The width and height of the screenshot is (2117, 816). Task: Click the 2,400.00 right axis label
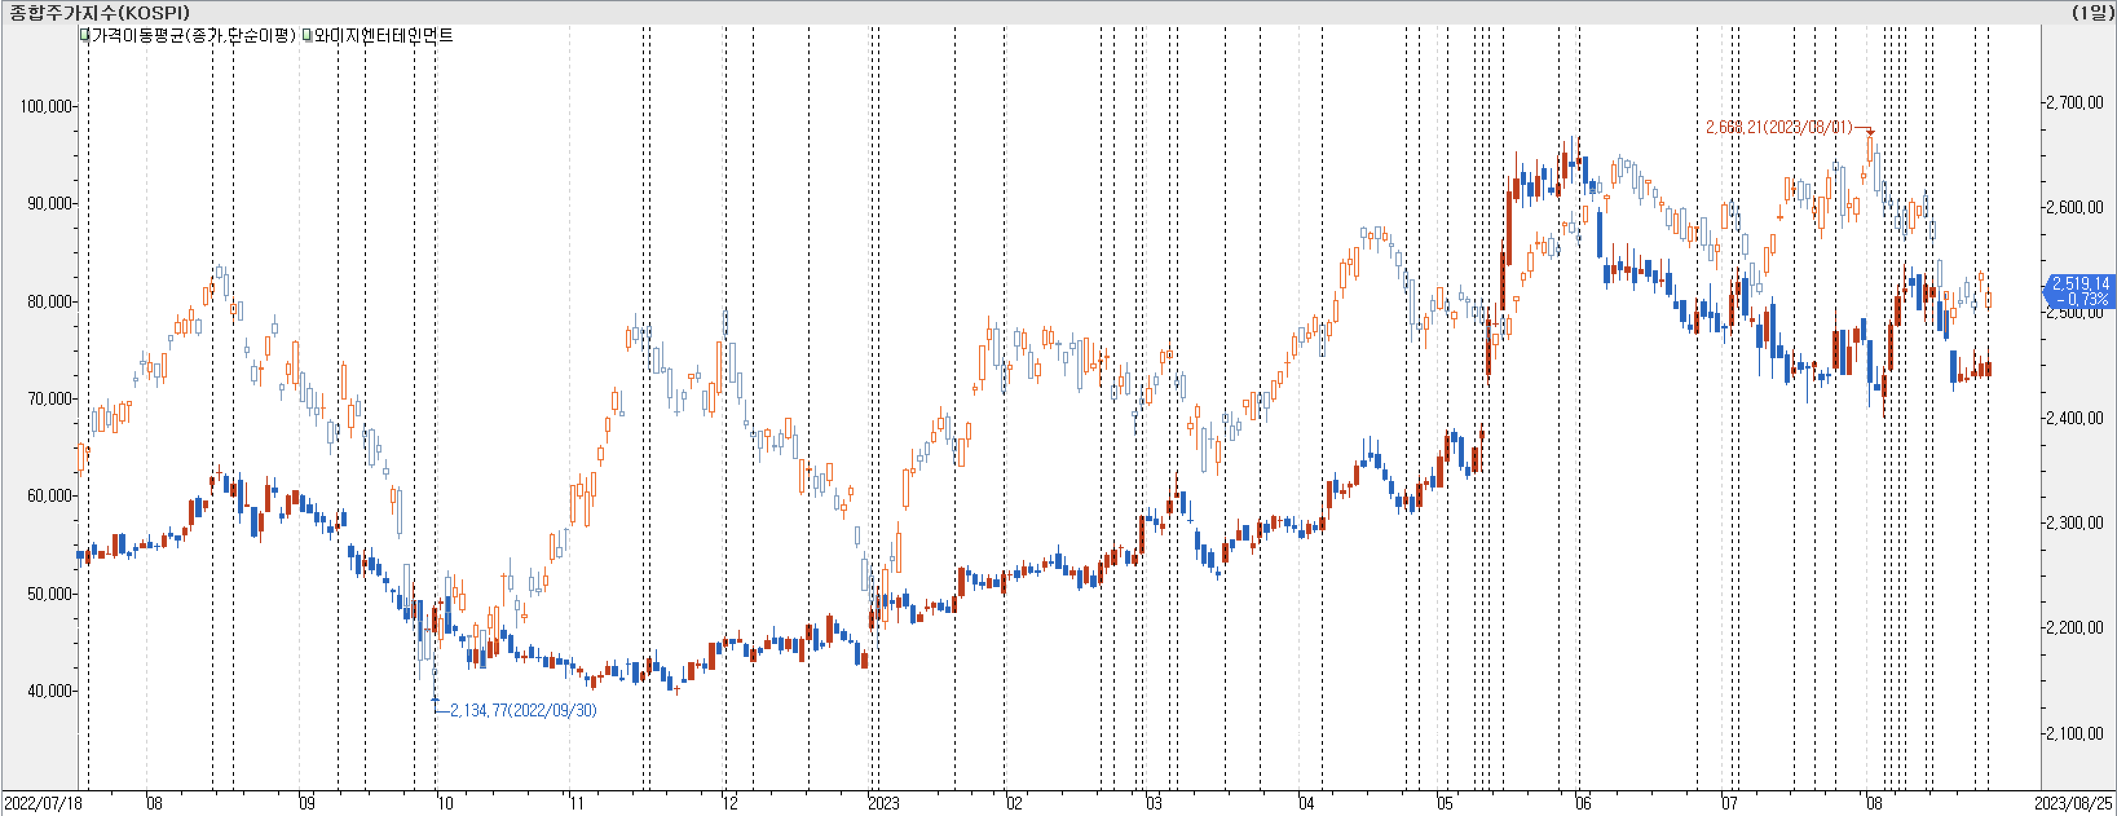point(2074,418)
